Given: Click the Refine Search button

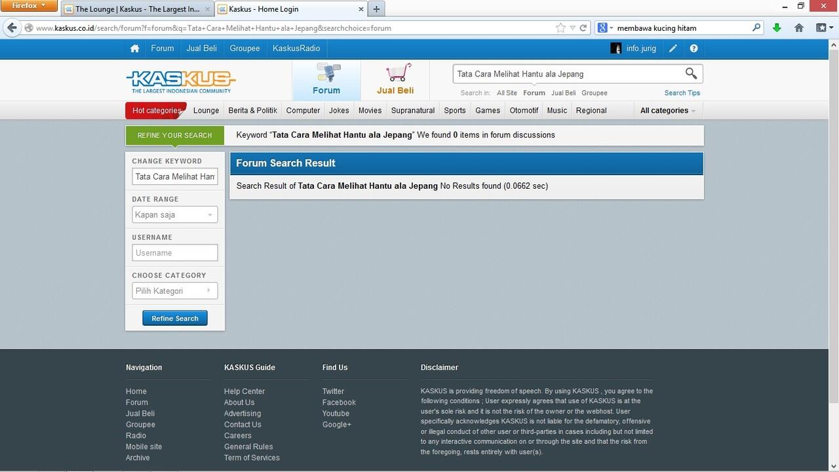Looking at the screenshot, I should coord(175,319).
